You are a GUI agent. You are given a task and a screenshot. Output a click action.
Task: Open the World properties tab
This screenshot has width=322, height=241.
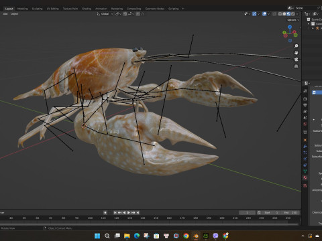(305, 124)
